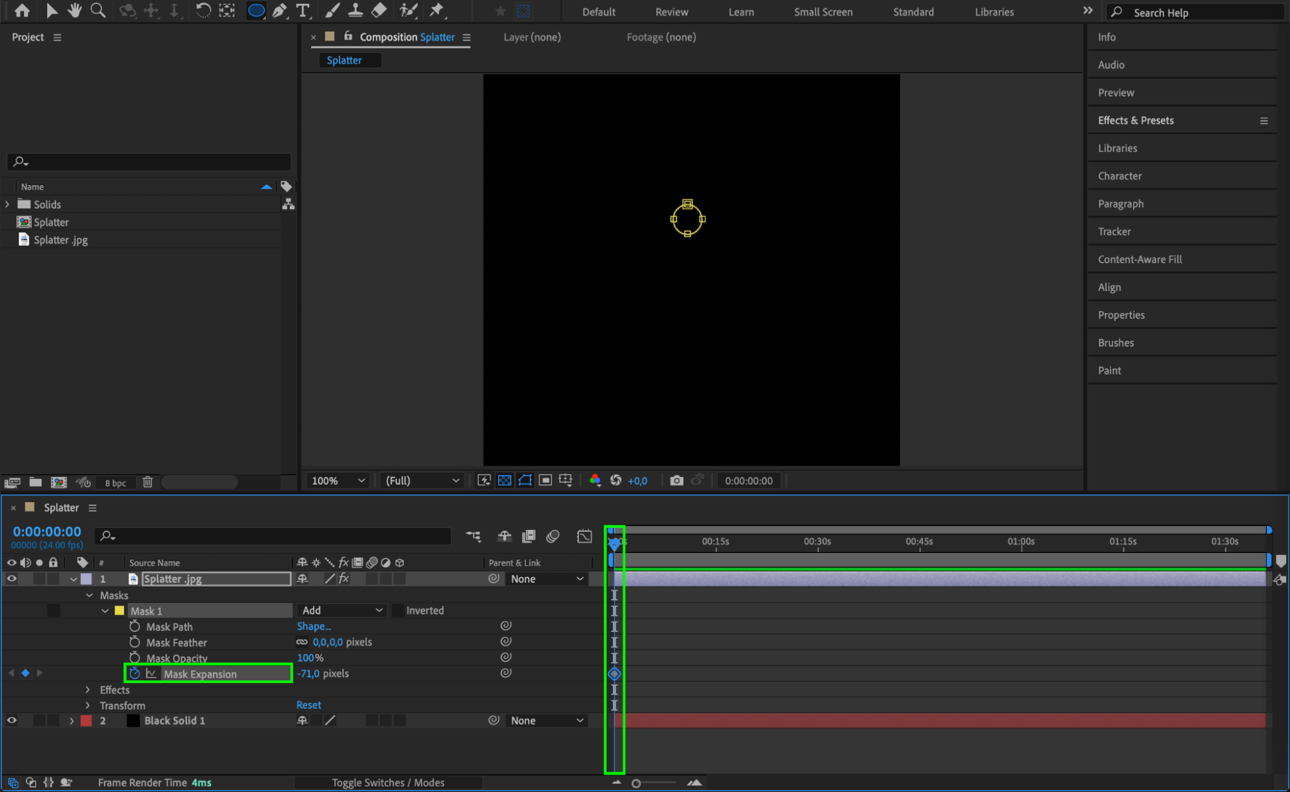Expand the Transform property group
This screenshot has width=1290, height=792.
tap(88, 706)
